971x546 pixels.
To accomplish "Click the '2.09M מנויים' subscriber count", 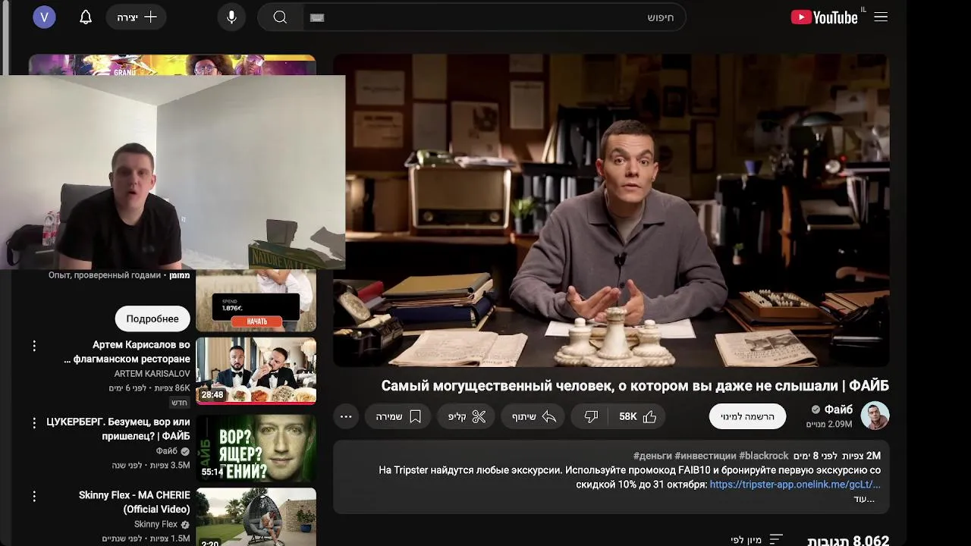I will (x=829, y=424).
